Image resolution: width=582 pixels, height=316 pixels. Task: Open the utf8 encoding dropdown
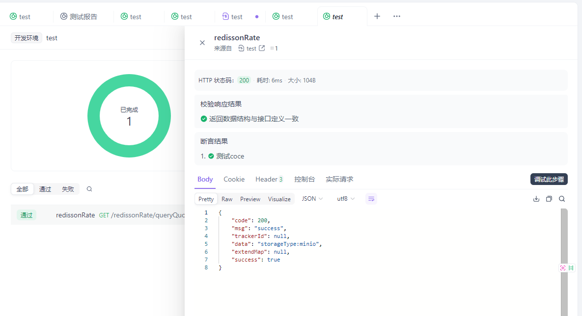point(345,199)
